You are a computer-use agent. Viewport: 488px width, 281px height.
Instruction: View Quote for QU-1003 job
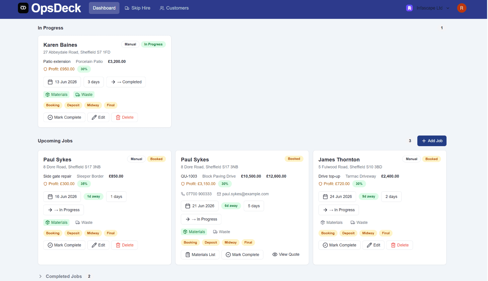point(286,254)
